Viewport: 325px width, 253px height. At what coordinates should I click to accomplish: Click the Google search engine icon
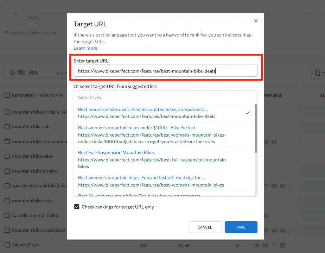[x=12, y=72]
